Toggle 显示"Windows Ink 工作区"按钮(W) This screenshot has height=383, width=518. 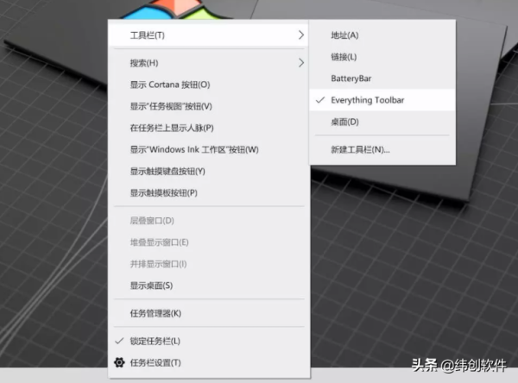click(x=209, y=149)
